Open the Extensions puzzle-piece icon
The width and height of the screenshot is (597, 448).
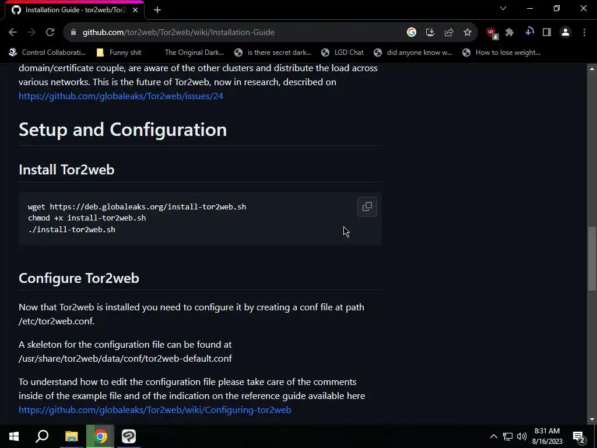pos(510,33)
